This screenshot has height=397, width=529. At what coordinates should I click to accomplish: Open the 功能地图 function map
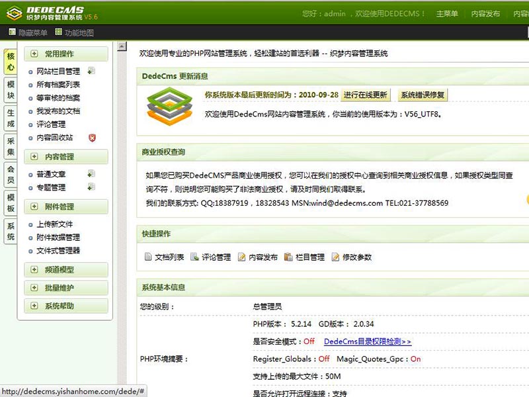[x=75, y=32]
